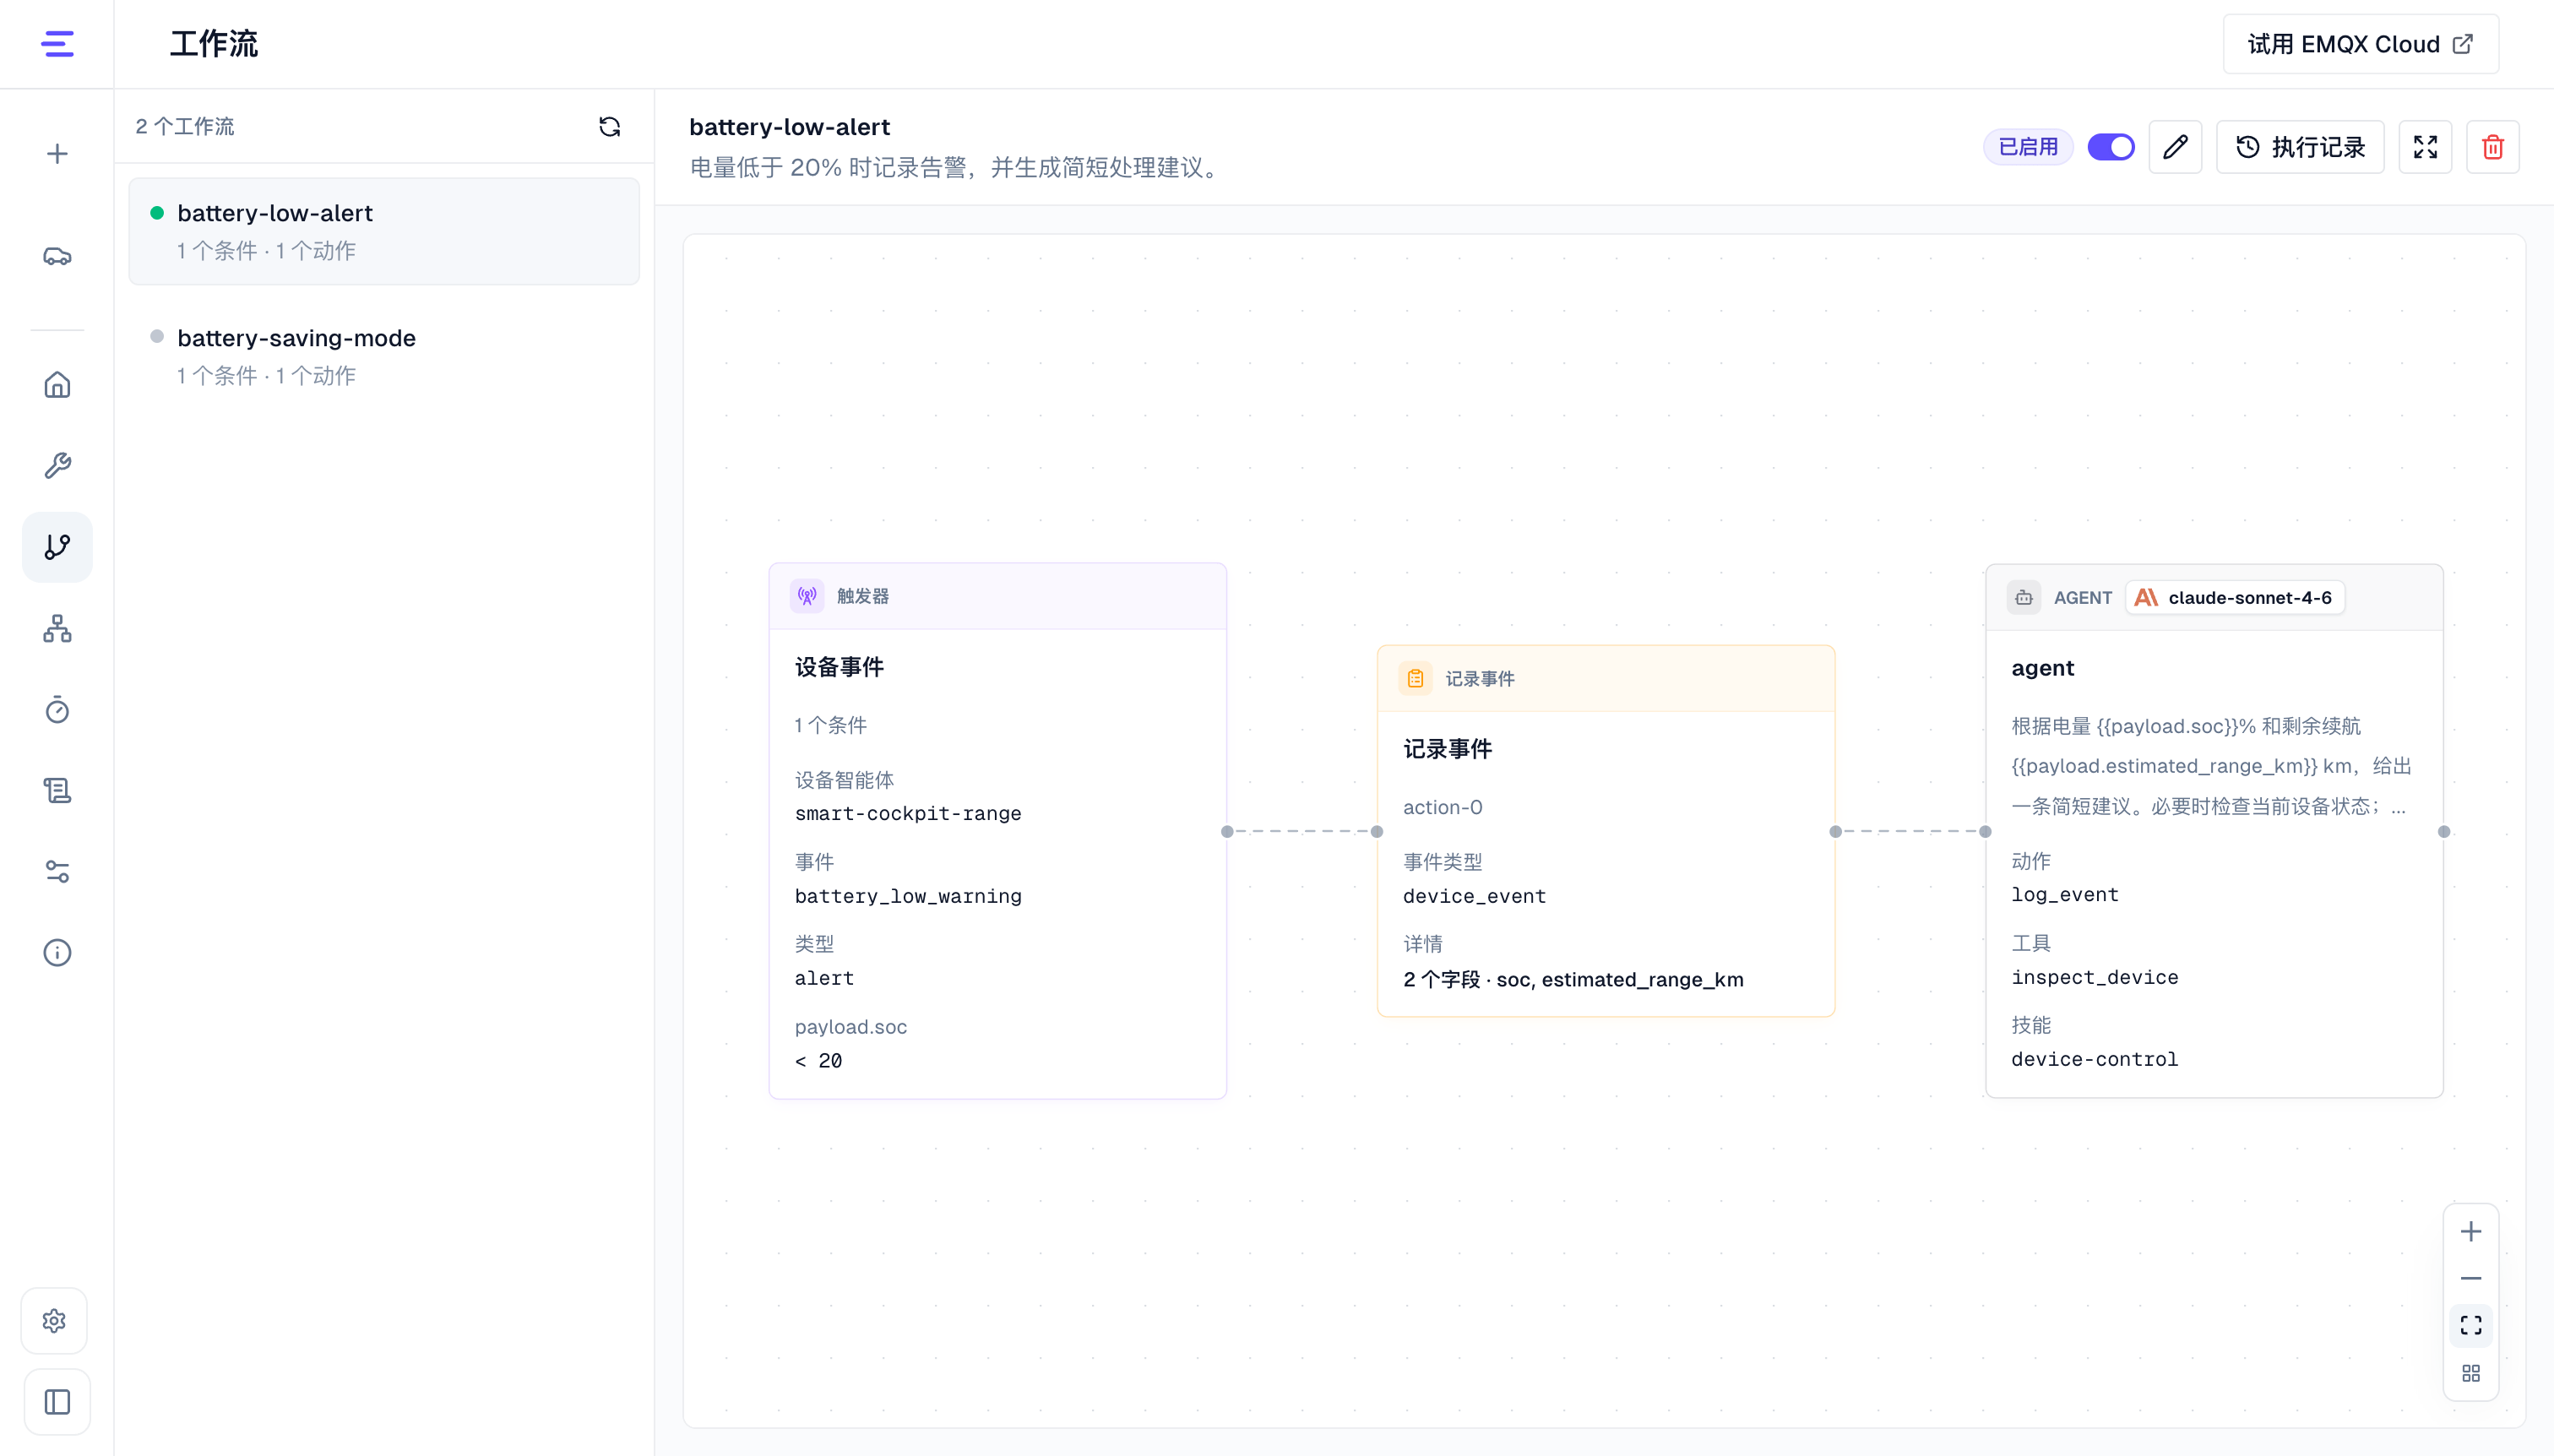The image size is (2554, 1456).
Task: Select battery-saving-mode workflow in list
Action: (384, 356)
